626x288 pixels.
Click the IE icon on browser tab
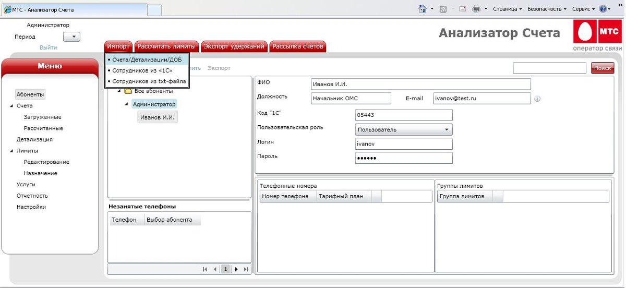[8, 9]
